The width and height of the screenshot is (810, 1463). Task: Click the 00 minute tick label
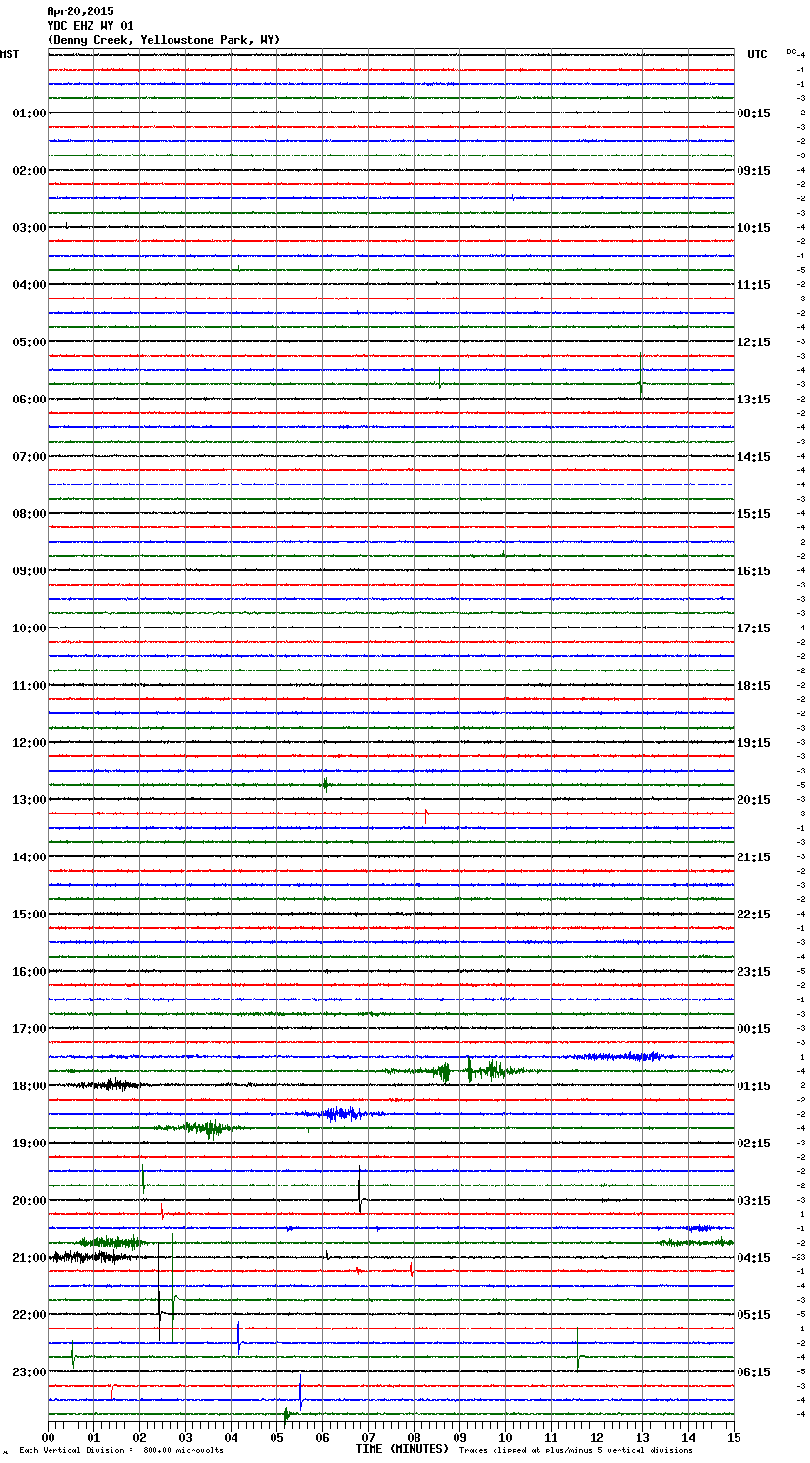tap(48, 1437)
